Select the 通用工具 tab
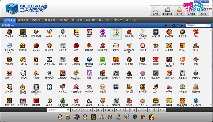 tap(131, 20)
